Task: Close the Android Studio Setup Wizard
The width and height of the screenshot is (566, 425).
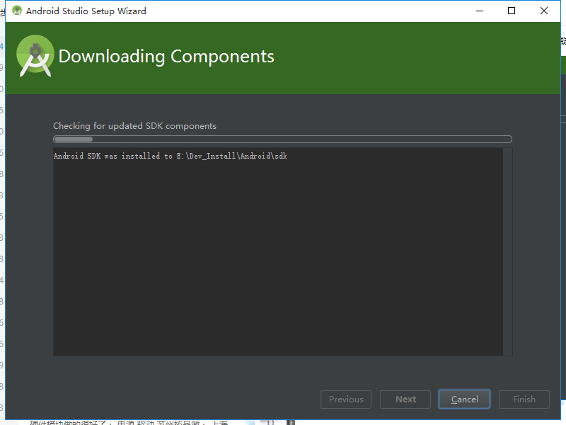Action: click(x=544, y=11)
